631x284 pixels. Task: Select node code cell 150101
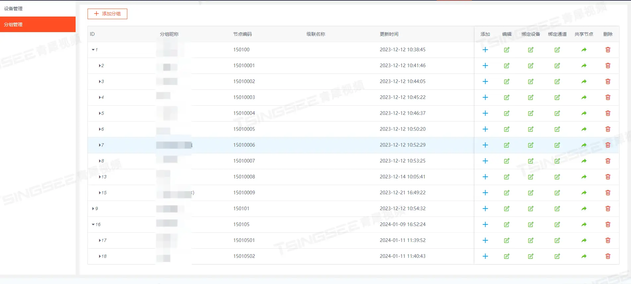[241, 209]
